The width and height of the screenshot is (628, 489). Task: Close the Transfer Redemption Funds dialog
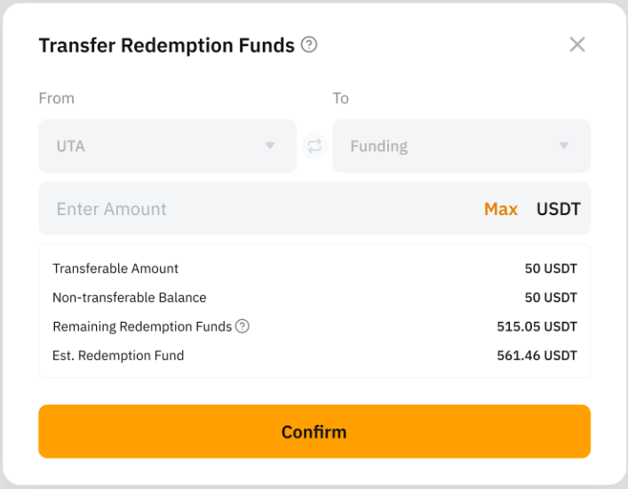[x=577, y=44]
